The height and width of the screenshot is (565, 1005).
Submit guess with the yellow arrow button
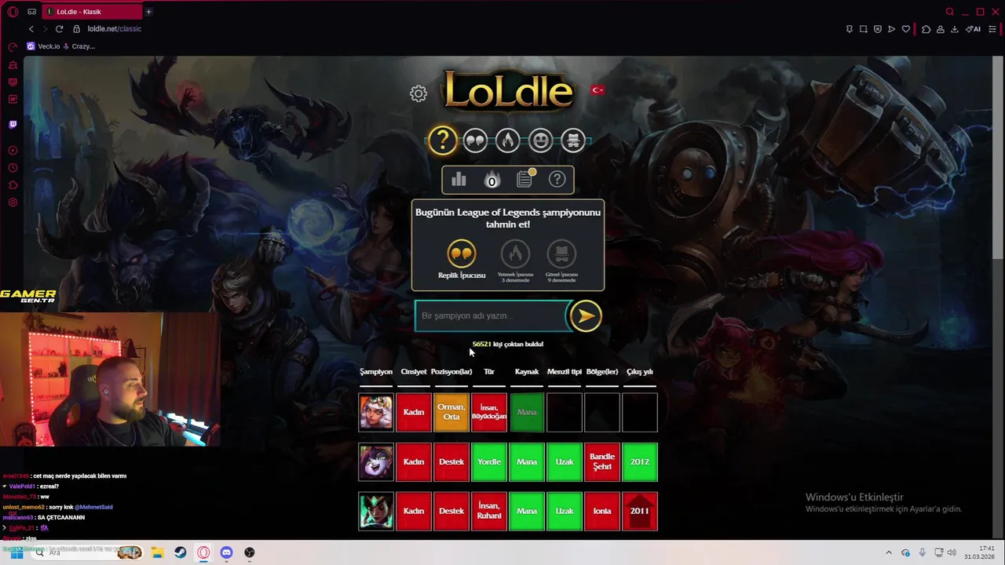[586, 315]
